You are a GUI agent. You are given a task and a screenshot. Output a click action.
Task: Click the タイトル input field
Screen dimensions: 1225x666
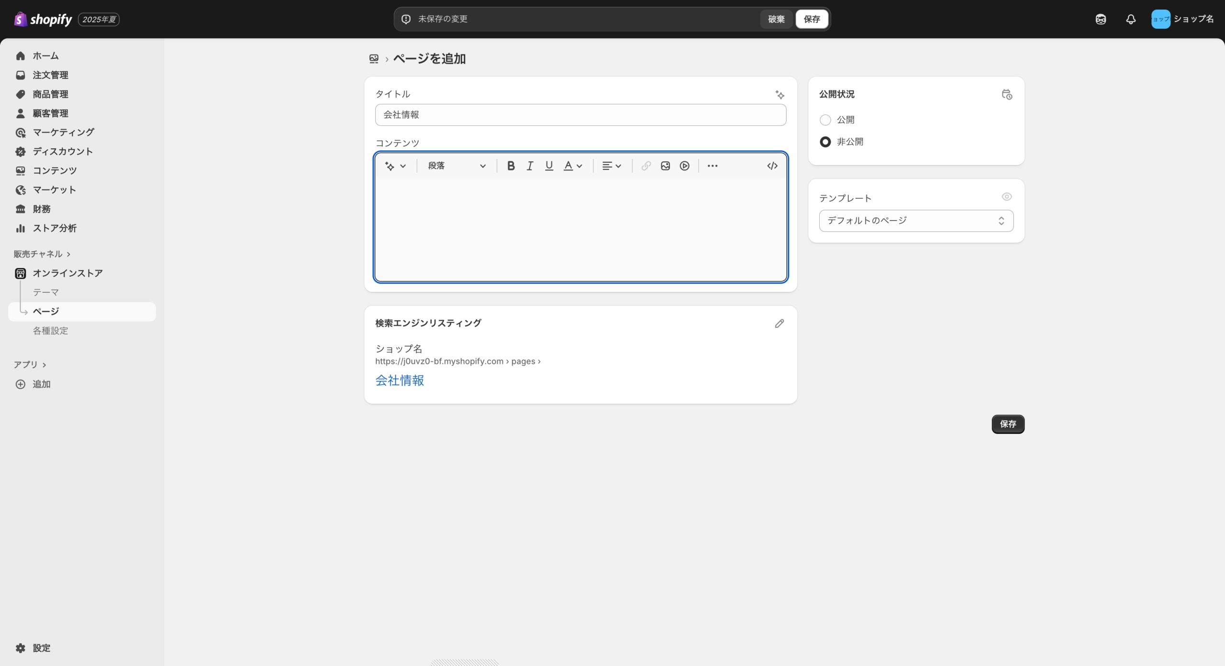tap(580, 115)
